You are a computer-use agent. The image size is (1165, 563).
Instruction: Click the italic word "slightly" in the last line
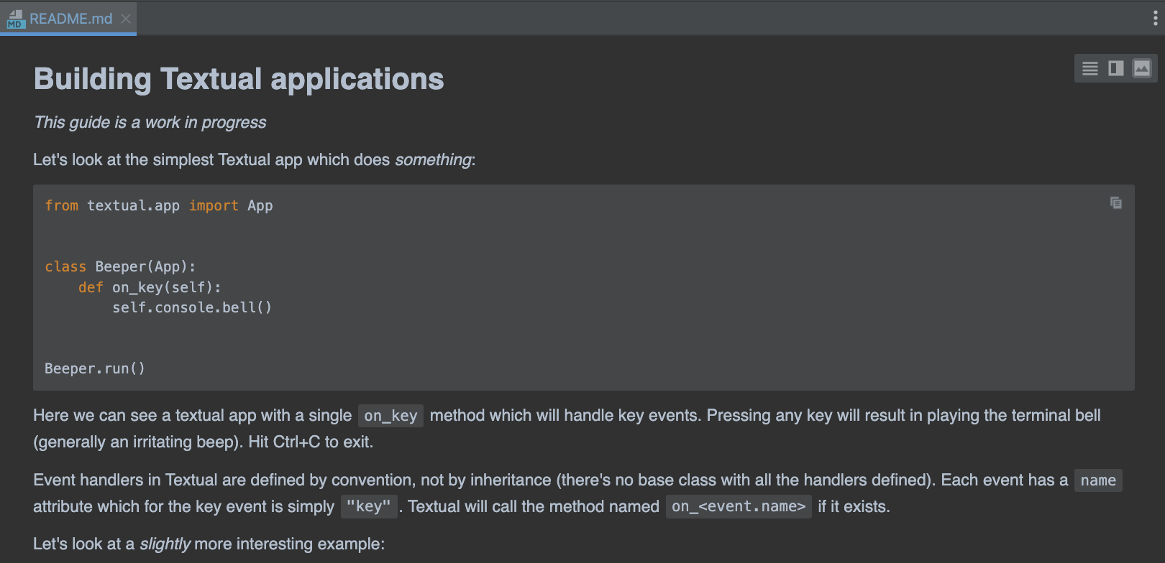(x=165, y=544)
